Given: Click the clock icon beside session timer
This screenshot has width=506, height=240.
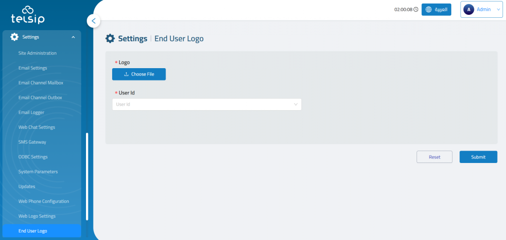Looking at the screenshot, I should coord(416,9).
